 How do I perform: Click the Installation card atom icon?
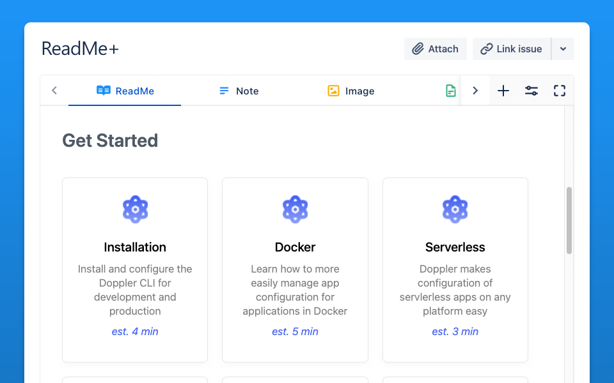tap(135, 209)
